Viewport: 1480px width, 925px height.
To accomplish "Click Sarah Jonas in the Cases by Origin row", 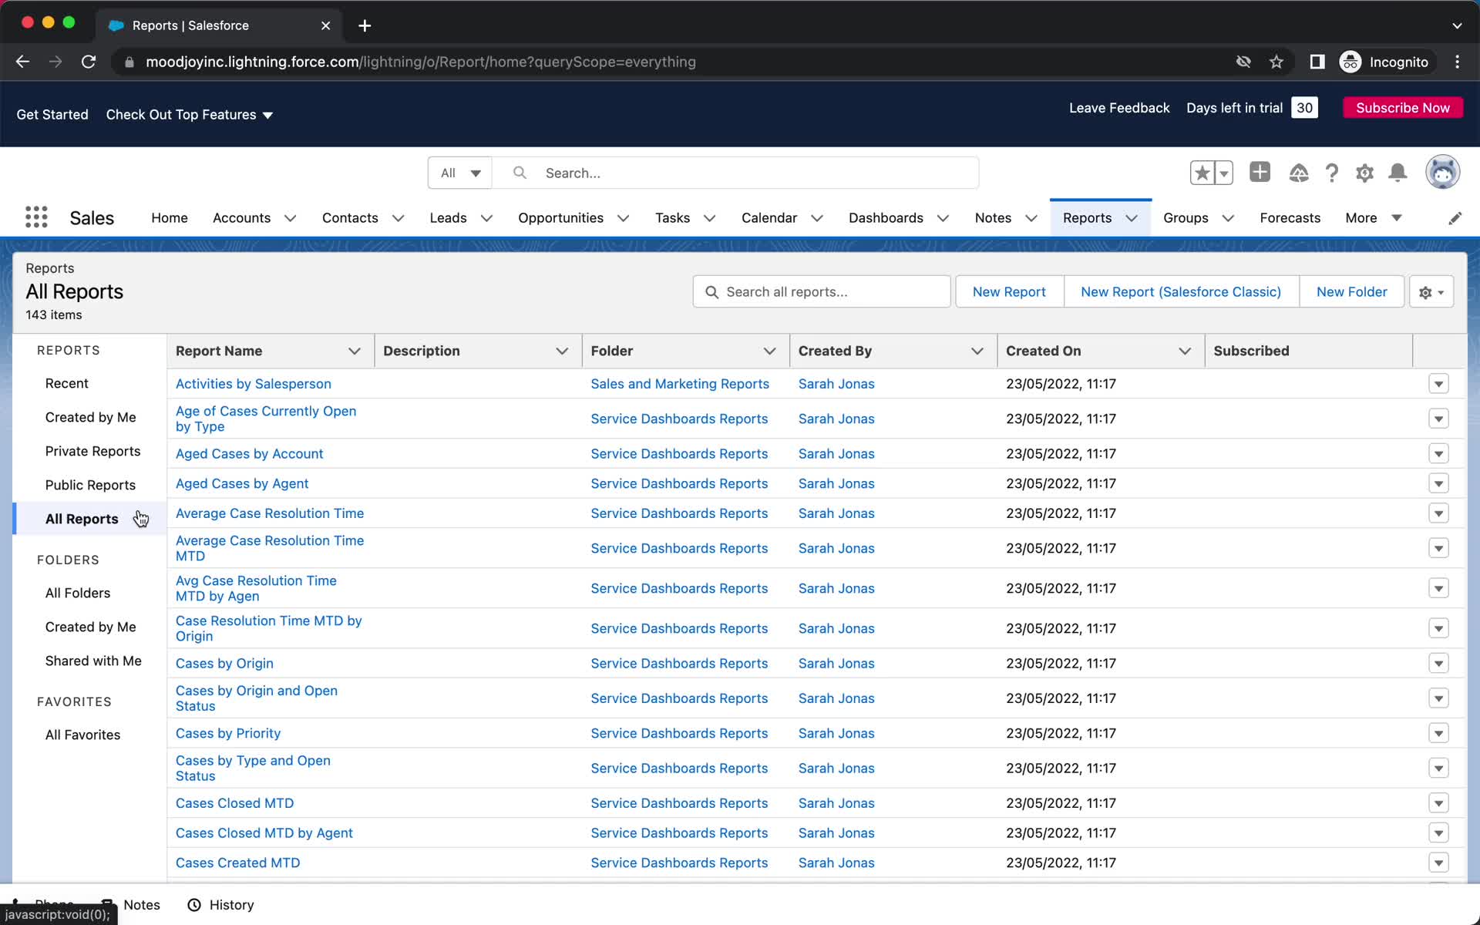I will point(836,664).
